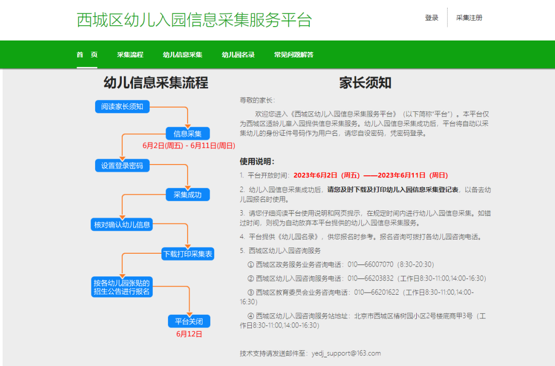Viewport: 555px width, 366px height.
Task: Open the 幼儿园名录 menu item
Action: pos(238,55)
